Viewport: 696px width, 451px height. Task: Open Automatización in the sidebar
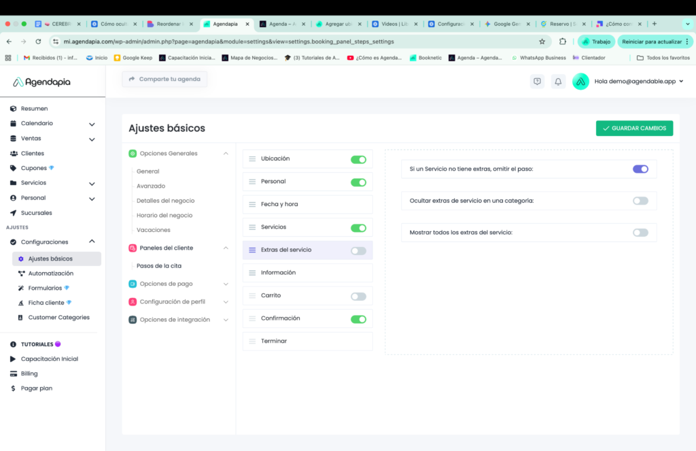50,273
